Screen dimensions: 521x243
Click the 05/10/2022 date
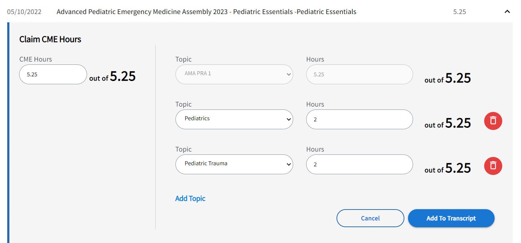point(24,12)
